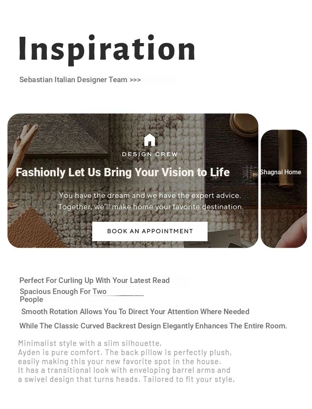Click the >>> arrows after Designer Team
This screenshot has width=312, height=409.
coord(135,80)
